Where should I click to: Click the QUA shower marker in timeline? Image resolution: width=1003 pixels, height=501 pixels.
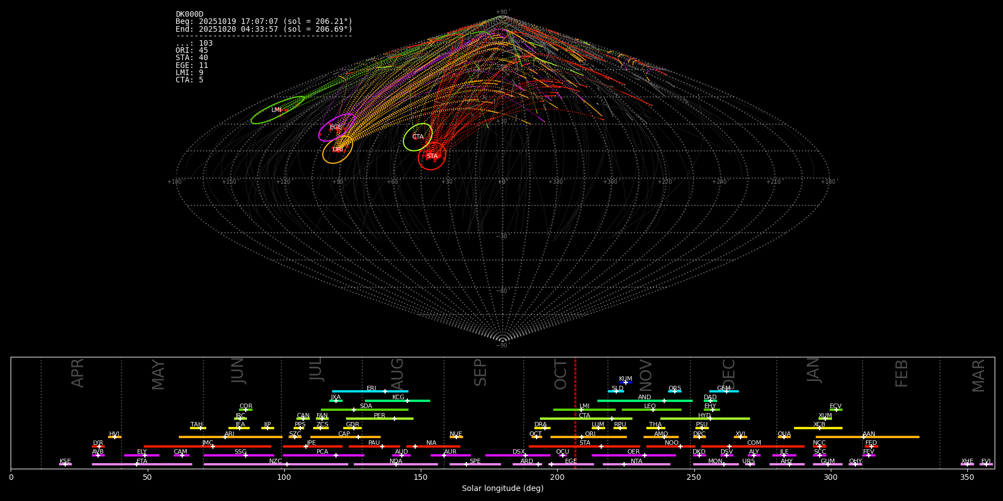click(x=784, y=437)
